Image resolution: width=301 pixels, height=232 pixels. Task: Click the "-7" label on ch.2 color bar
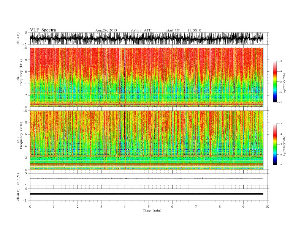click(x=280, y=165)
